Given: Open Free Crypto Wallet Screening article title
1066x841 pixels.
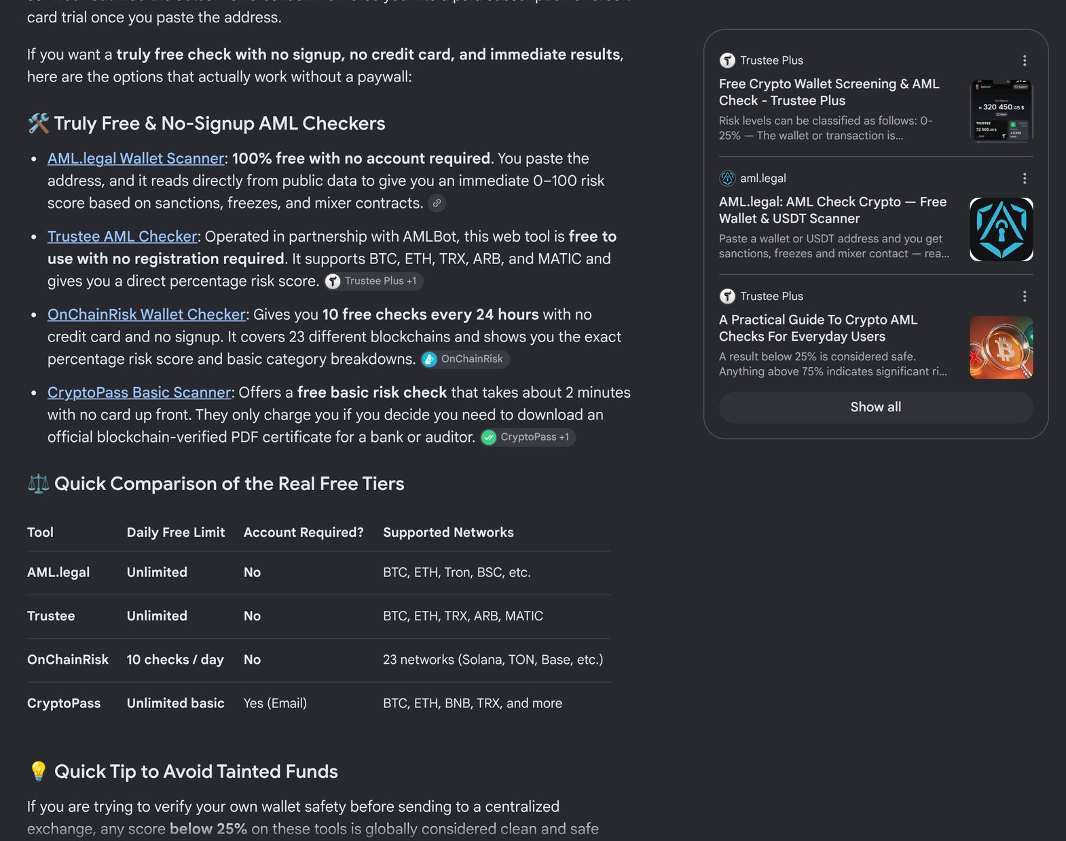Looking at the screenshot, I should (x=829, y=92).
